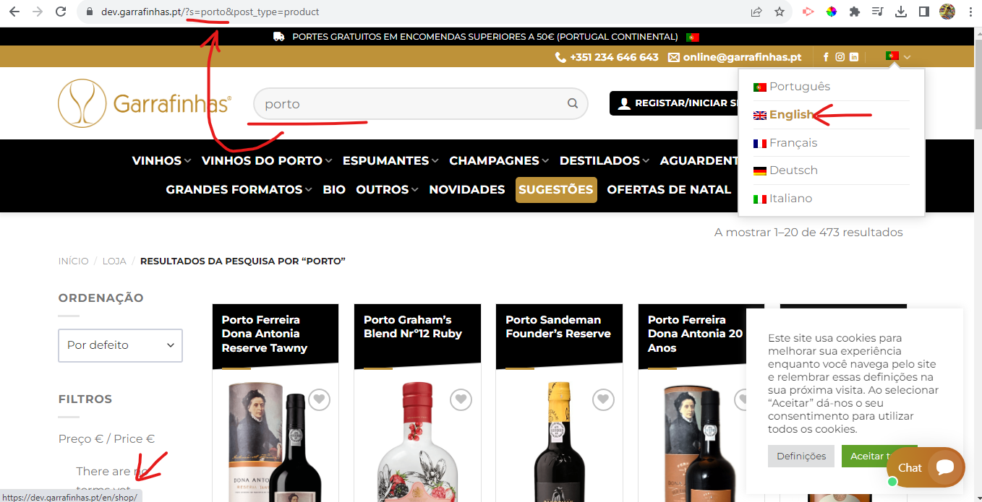Go to Loja in the breadcrumb
The width and height of the screenshot is (982, 502).
tap(114, 261)
